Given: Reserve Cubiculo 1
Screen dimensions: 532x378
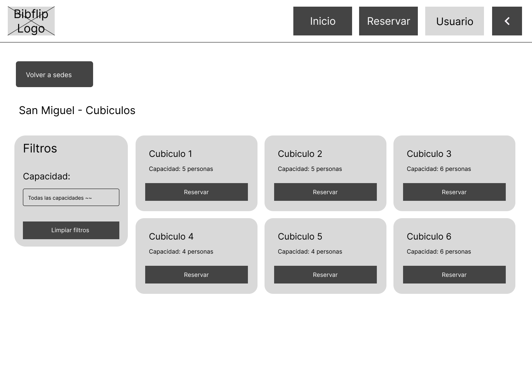Looking at the screenshot, I should coord(197,192).
